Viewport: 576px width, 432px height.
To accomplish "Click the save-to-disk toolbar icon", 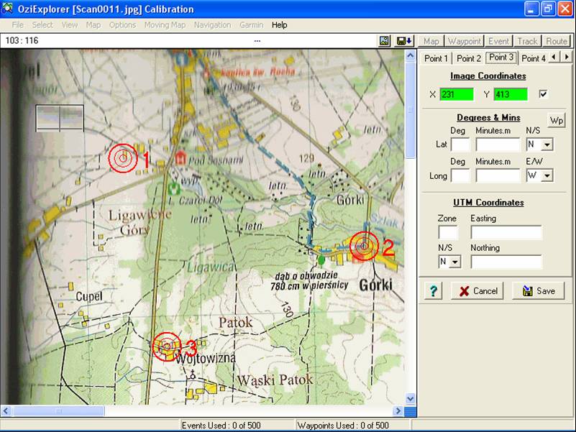I will (x=404, y=41).
